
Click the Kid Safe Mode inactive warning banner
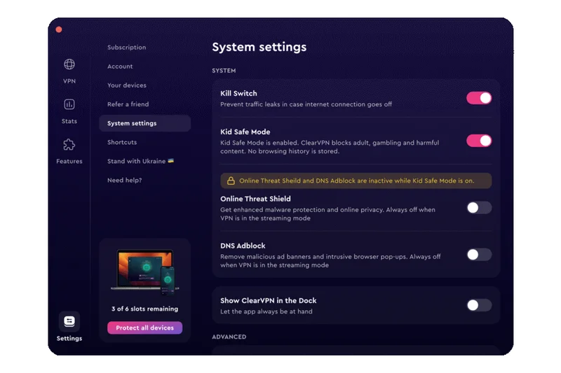[356, 181]
